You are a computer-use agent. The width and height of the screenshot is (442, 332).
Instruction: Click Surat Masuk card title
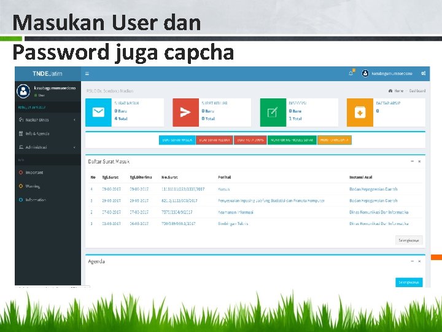pyautogui.click(x=126, y=103)
